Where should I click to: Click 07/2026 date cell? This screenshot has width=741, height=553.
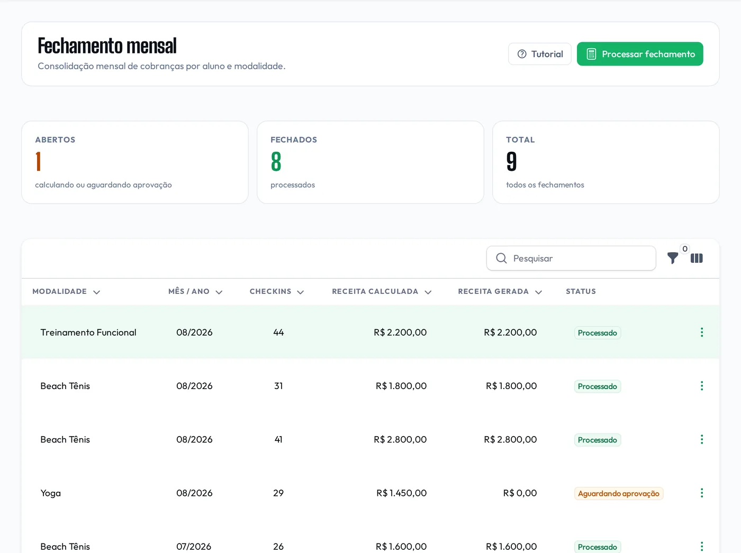(x=194, y=546)
